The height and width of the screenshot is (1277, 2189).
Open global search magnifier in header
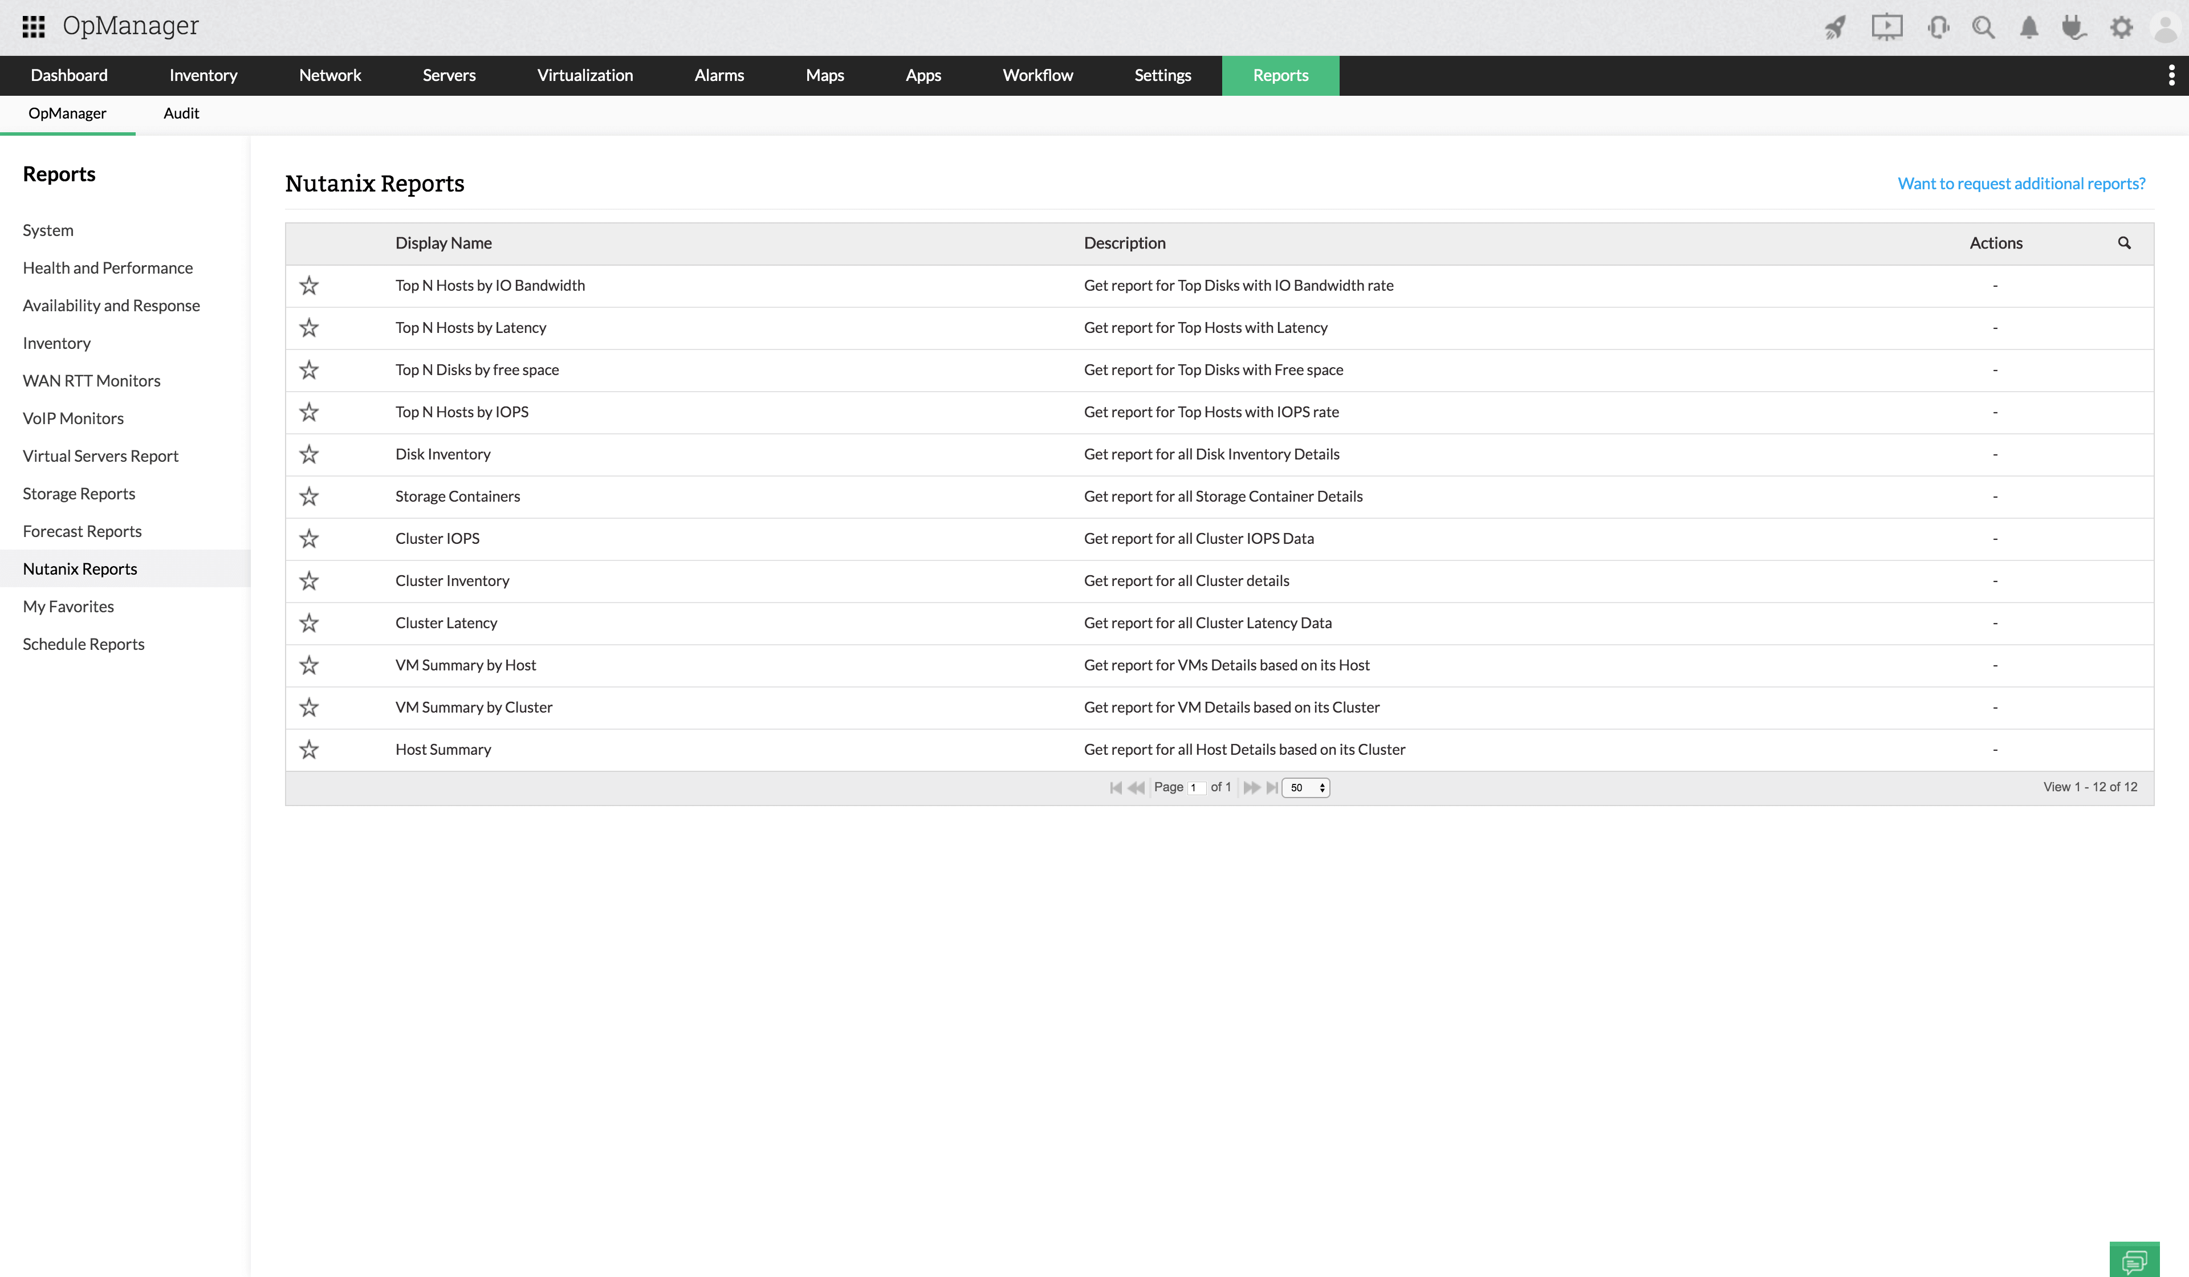(x=1983, y=28)
